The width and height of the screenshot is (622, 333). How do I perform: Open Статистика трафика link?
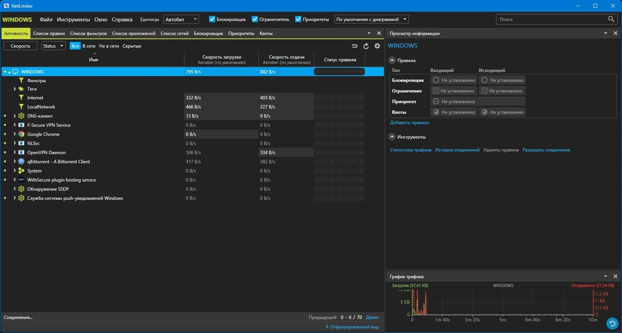[411, 150]
